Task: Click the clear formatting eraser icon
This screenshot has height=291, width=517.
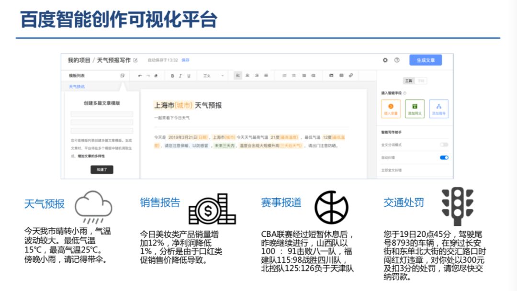Action: tap(156, 76)
